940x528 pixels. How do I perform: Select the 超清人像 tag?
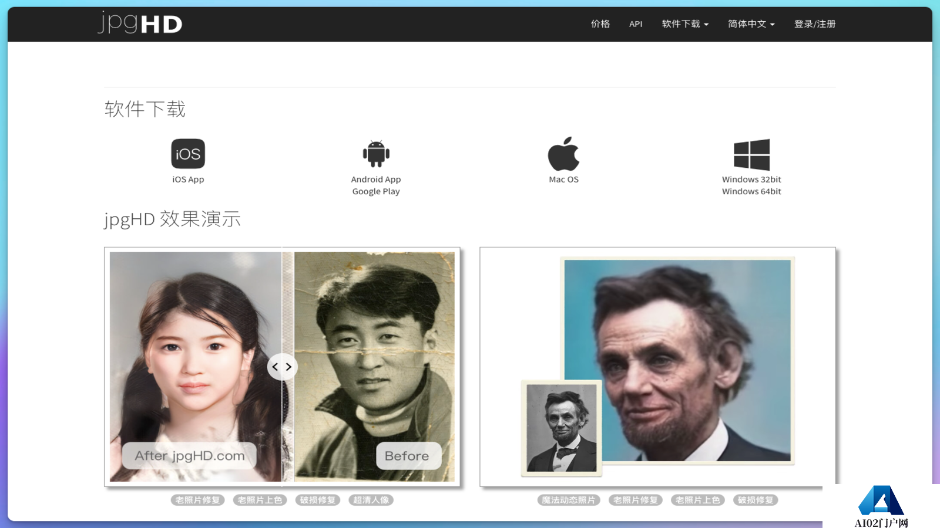coord(371,500)
